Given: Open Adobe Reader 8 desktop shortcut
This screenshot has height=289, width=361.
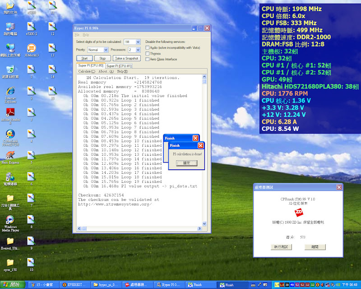Looking at the screenshot, I should pos(10,112).
